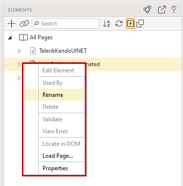Select the All Pages tree item
This screenshot has width=183, height=186.
[41, 37]
